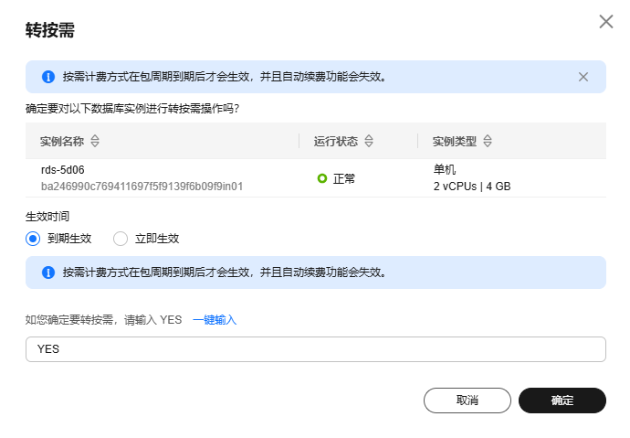The width and height of the screenshot is (630, 438).
Task: Click the green 正常 status icon
Action: [x=321, y=178]
